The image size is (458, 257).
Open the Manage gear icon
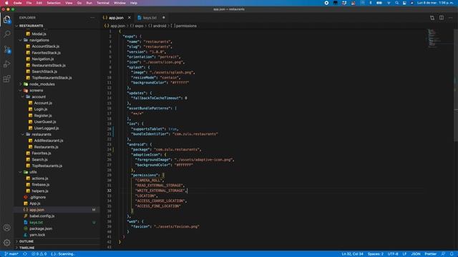click(x=6, y=242)
